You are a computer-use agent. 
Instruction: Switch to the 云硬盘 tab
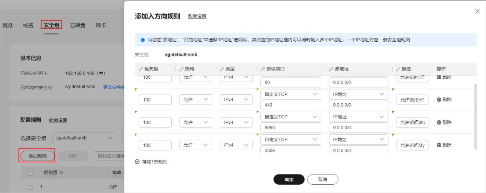click(77, 25)
